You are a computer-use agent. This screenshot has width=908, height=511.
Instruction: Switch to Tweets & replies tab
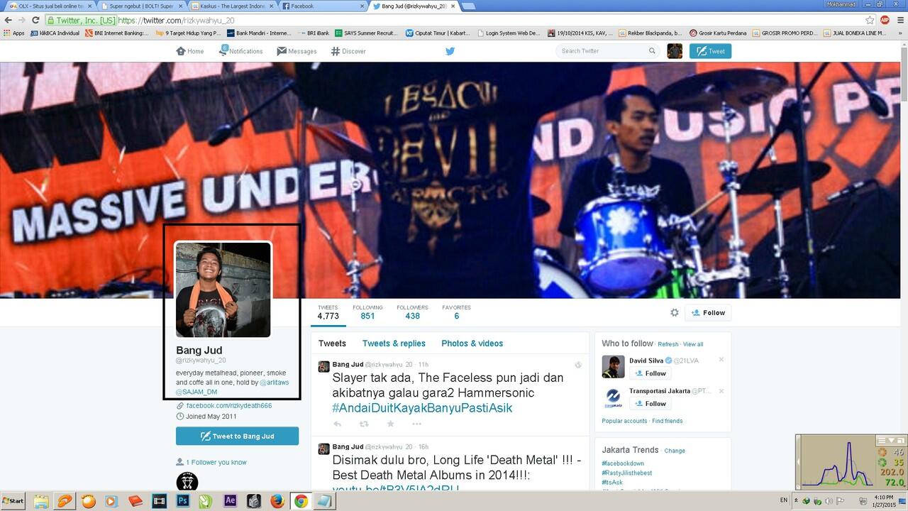click(x=394, y=344)
